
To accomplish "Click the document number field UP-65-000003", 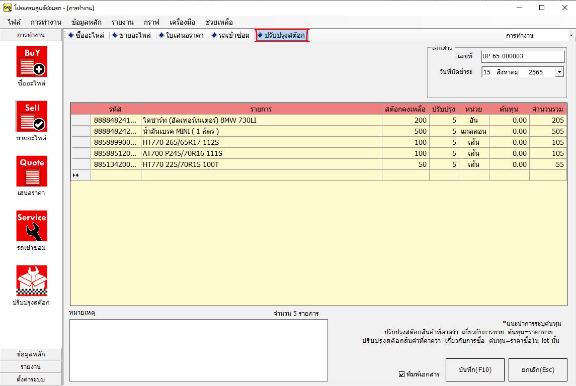I will (523, 56).
